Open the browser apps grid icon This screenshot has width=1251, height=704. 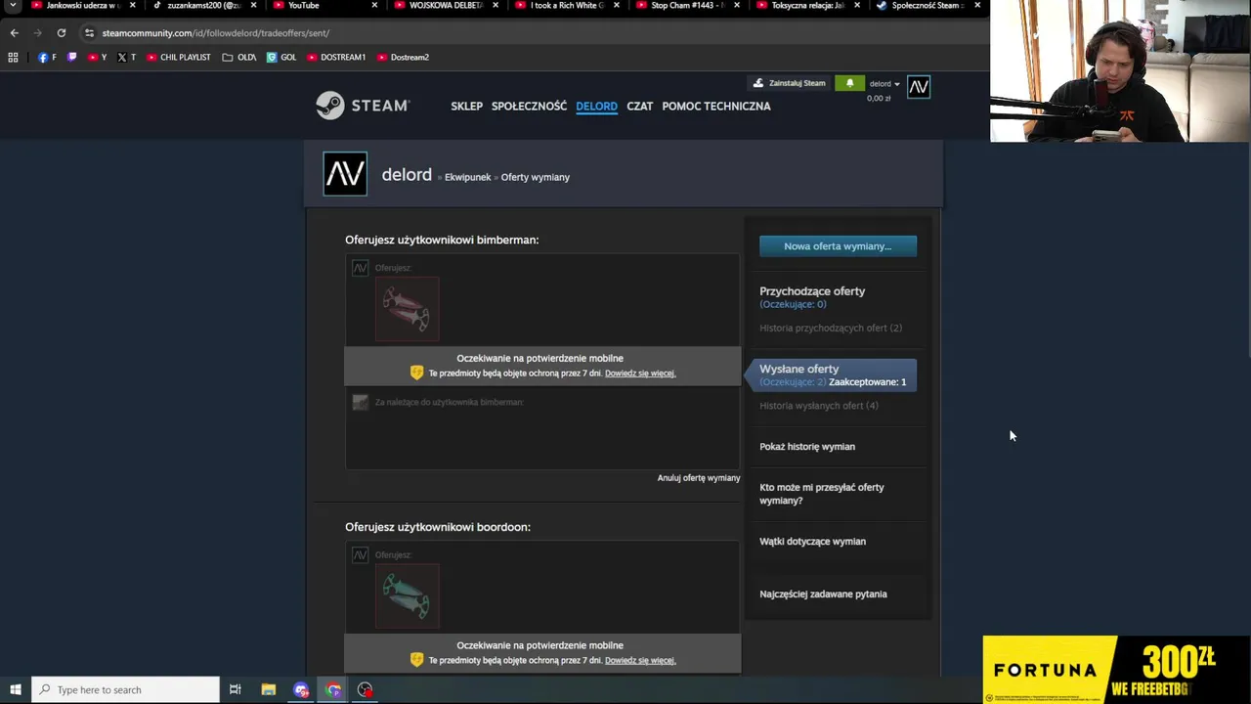tap(13, 58)
